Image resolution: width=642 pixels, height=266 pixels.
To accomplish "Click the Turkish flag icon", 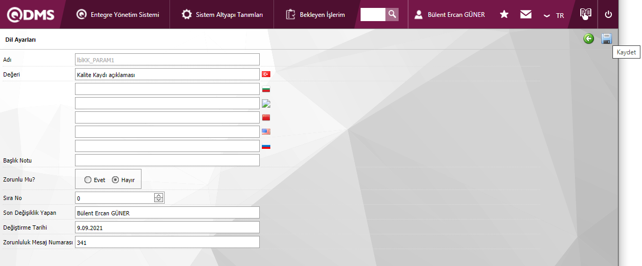I will 266,74.
